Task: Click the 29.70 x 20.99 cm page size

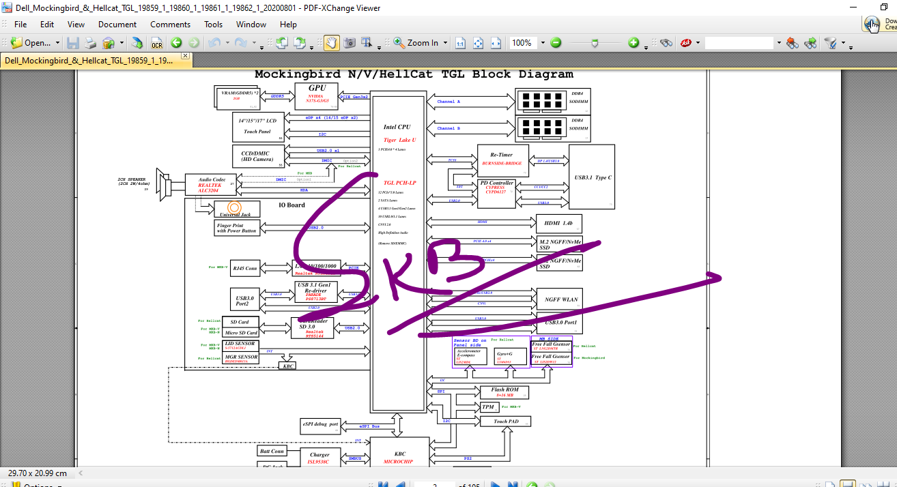Action: click(38, 473)
